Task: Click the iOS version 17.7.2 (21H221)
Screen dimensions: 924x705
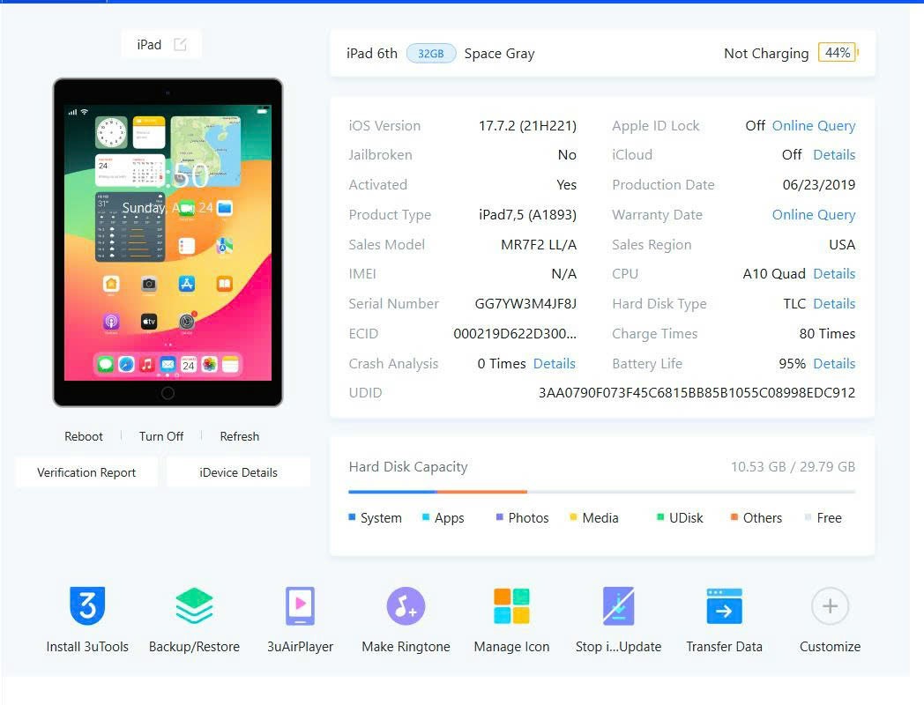Action: click(527, 125)
